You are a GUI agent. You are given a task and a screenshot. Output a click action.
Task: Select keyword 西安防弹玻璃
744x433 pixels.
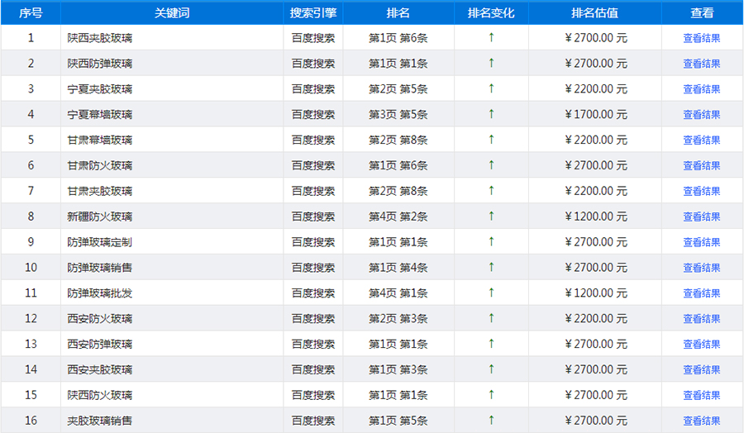pyautogui.click(x=100, y=345)
